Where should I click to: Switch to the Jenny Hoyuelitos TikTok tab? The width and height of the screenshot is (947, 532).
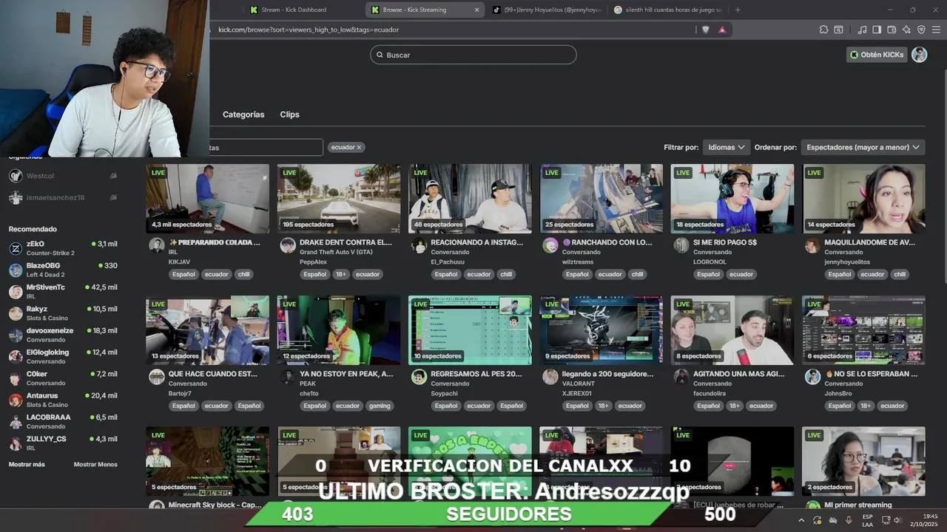pyautogui.click(x=546, y=10)
